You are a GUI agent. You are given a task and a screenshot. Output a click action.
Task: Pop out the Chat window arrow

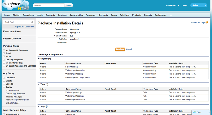[209, 112]
